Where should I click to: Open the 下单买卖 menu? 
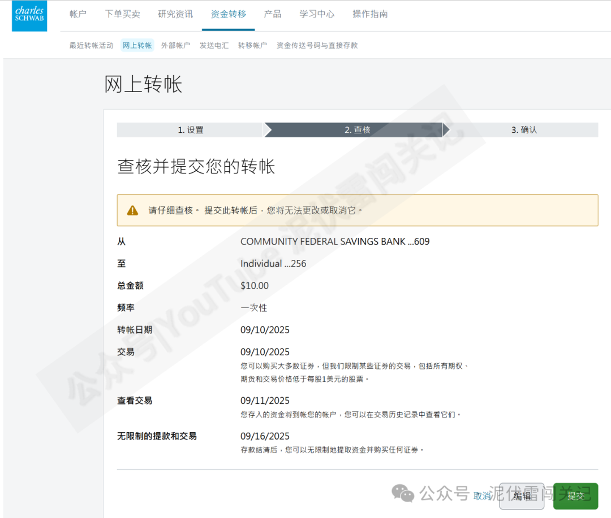(x=122, y=14)
